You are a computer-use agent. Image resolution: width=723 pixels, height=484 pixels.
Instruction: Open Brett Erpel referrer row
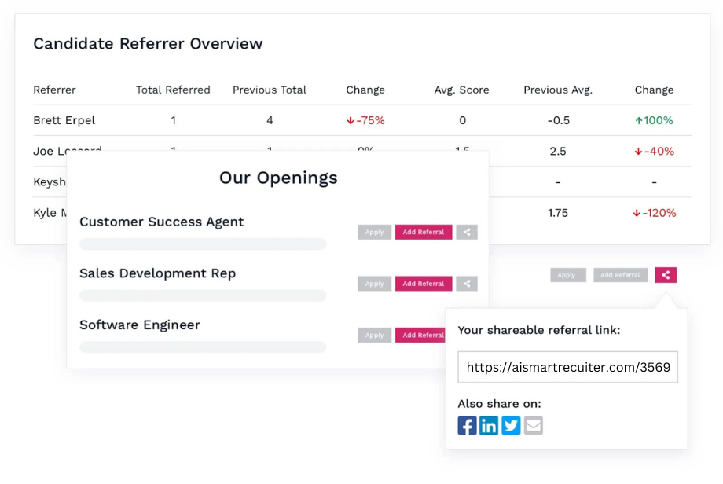(x=362, y=120)
